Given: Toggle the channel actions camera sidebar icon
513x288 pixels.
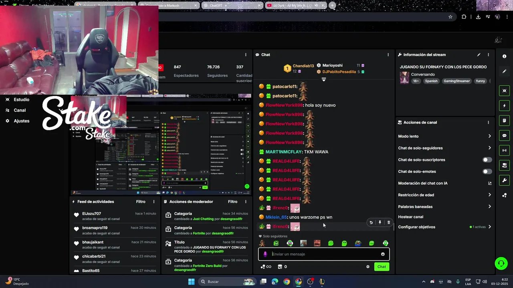Looking at the screenshot, I should coord(504,165).
